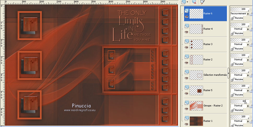Open the new layer type dropdown arrow
This screenshot has width=253, height=127.
click(187, 2)
